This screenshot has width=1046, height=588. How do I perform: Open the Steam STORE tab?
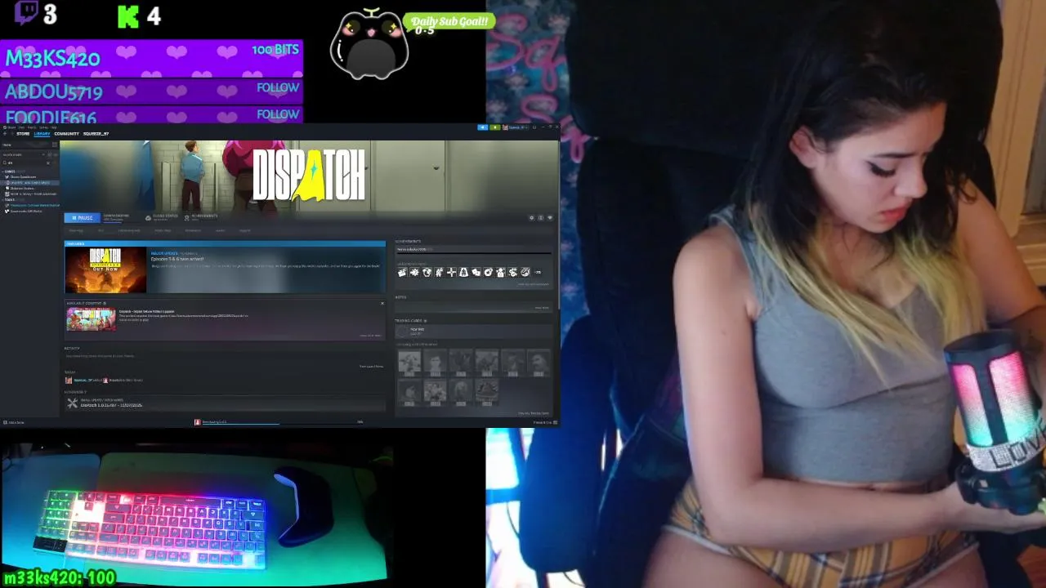(23, 134)
